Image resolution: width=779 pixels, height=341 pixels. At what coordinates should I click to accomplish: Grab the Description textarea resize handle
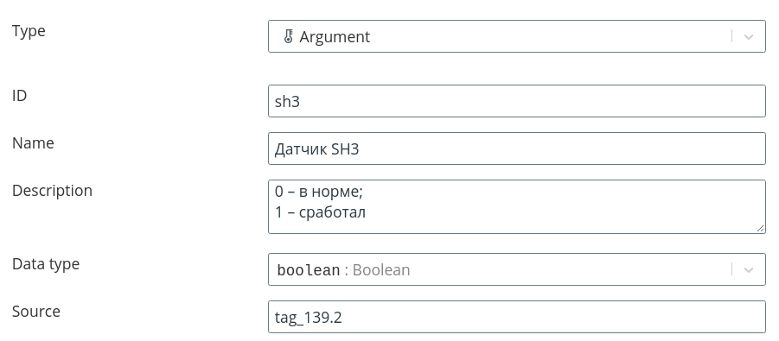(x=760, y=228)
